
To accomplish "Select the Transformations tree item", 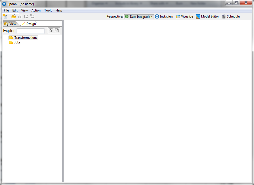I will (23, 38).
